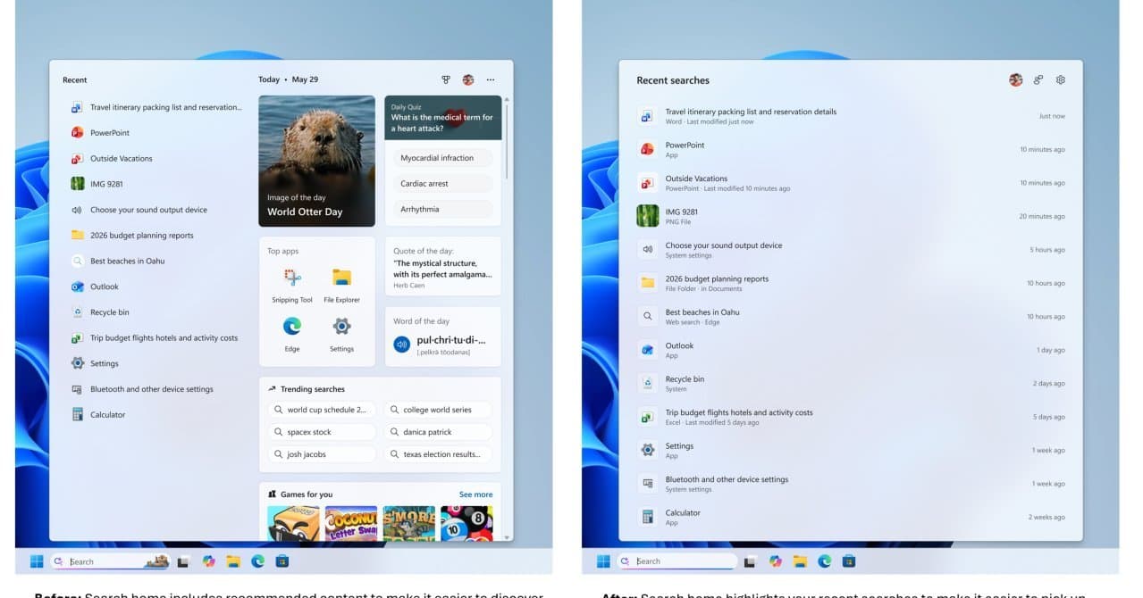
Task: Open the connected accounts icon beside the gear
Action: [x=1038, y=79]
